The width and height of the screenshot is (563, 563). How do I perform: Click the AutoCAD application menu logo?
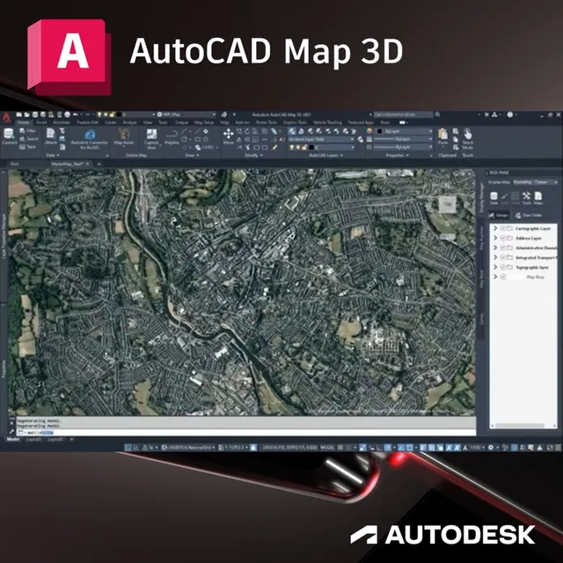pyautogui.click(x=6, y=117)
